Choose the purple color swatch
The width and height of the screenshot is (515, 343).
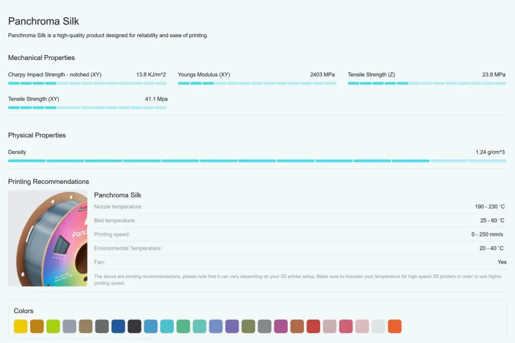point(232,326)
